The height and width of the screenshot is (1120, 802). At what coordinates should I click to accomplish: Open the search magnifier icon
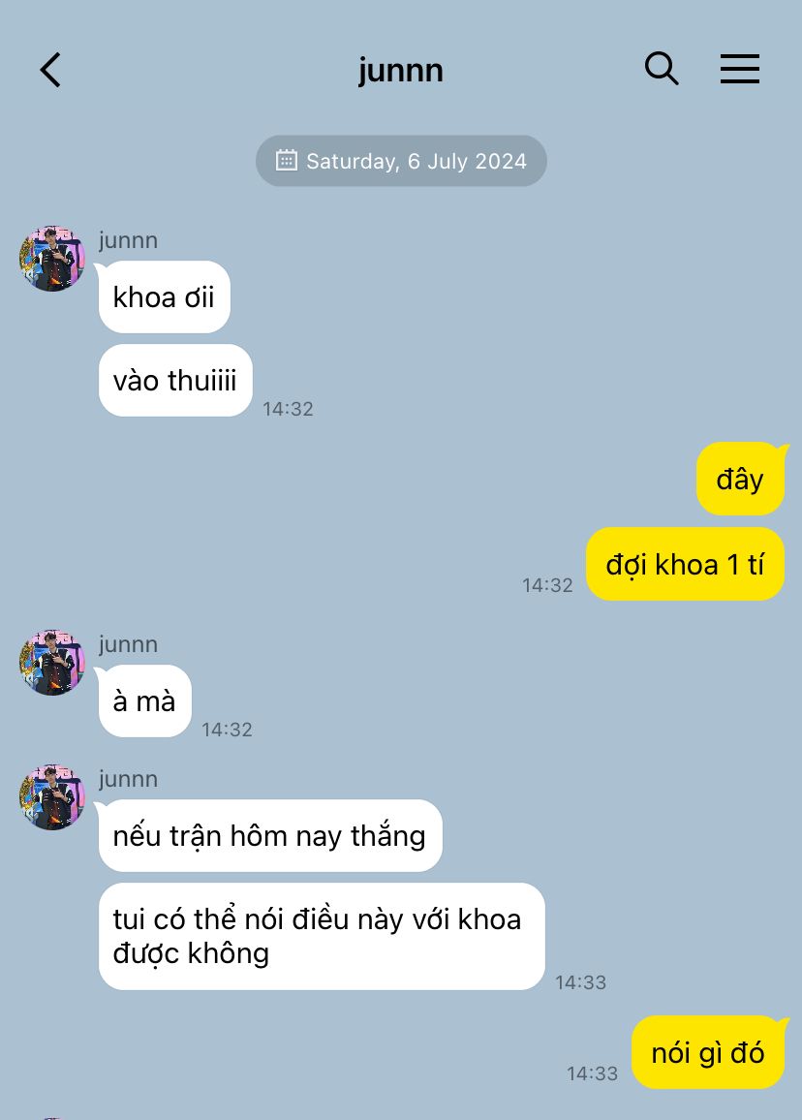[662, 69]
